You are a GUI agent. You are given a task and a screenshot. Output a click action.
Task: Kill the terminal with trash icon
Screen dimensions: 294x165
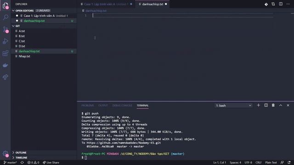pos(273,105)
